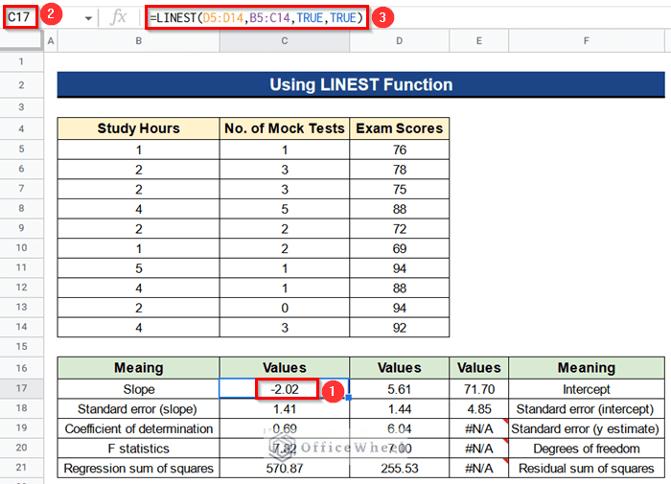671x484 pixels.
Task: Select the 5.61 value cell
Action: tap(400, 389)
